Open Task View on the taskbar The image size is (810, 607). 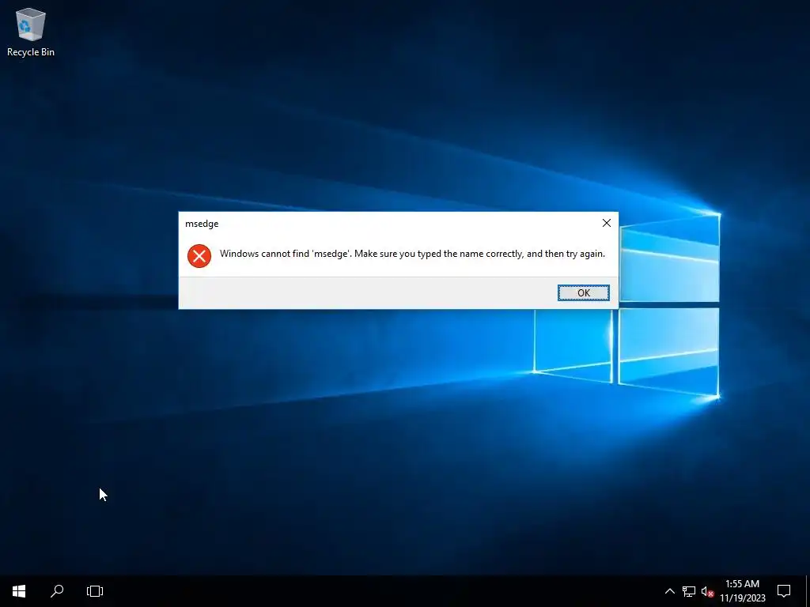95,591
